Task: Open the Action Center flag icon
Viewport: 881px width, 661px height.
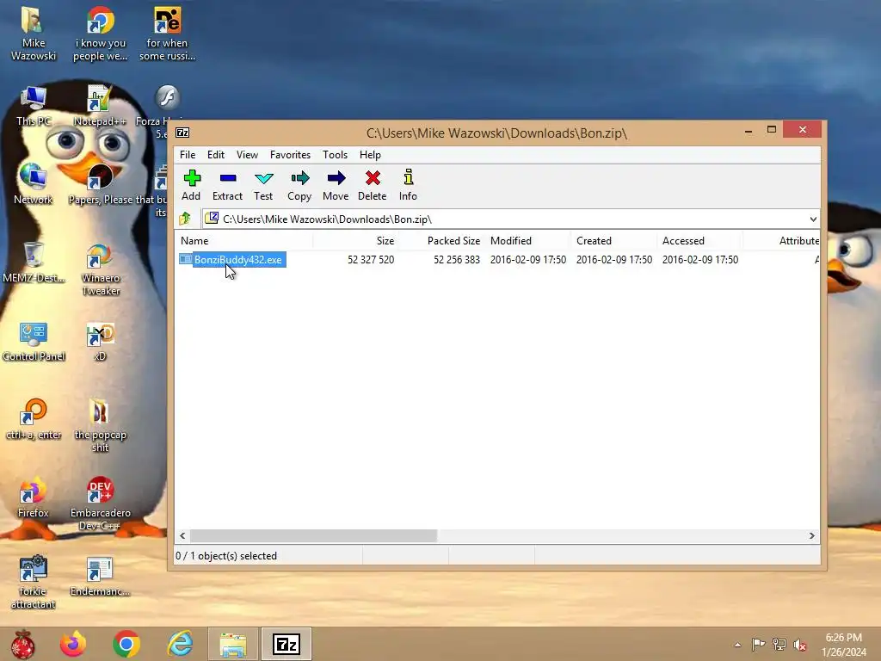Action: (x=758, y=645)
